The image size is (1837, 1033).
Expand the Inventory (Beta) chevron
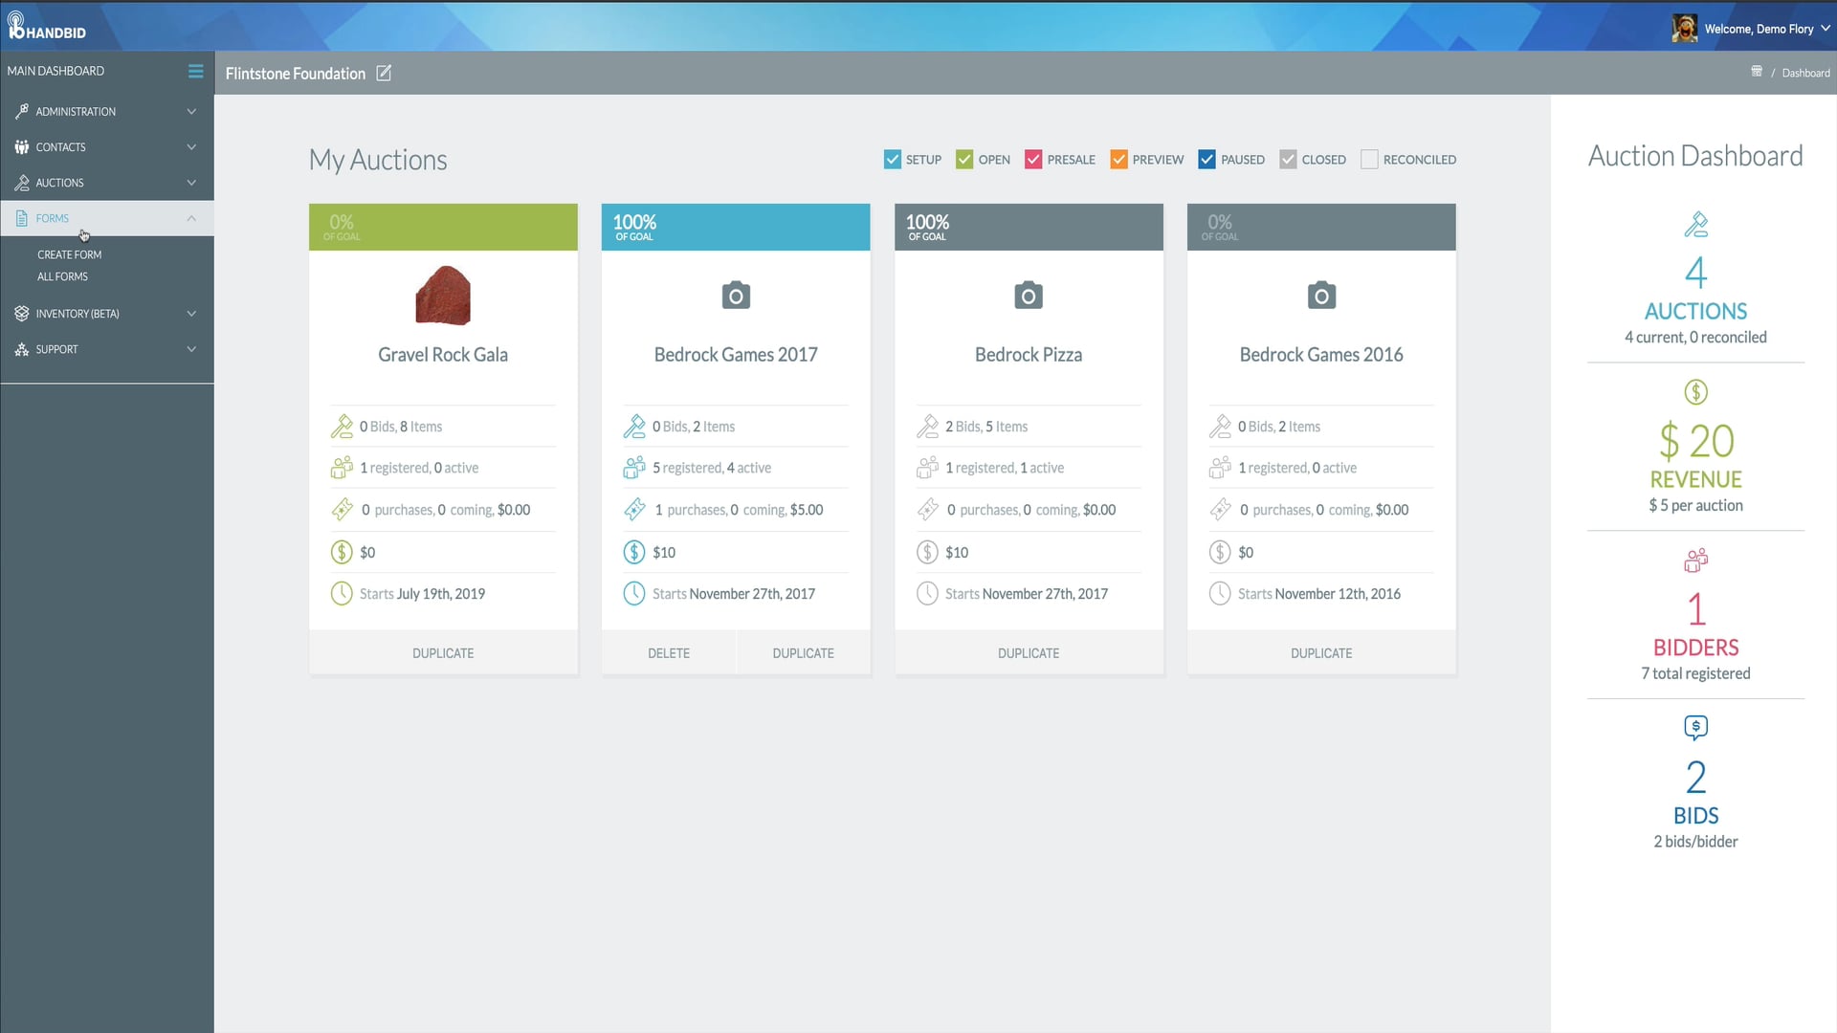(191, 314)
